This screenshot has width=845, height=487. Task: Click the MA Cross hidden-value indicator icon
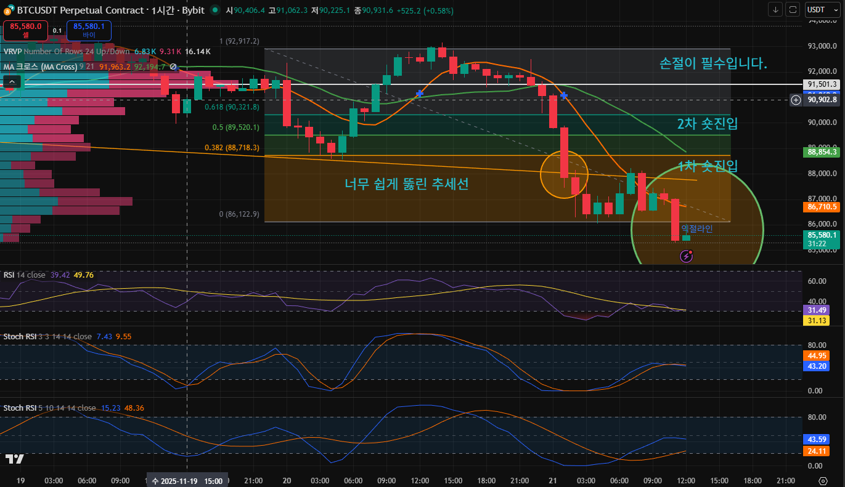173,66
